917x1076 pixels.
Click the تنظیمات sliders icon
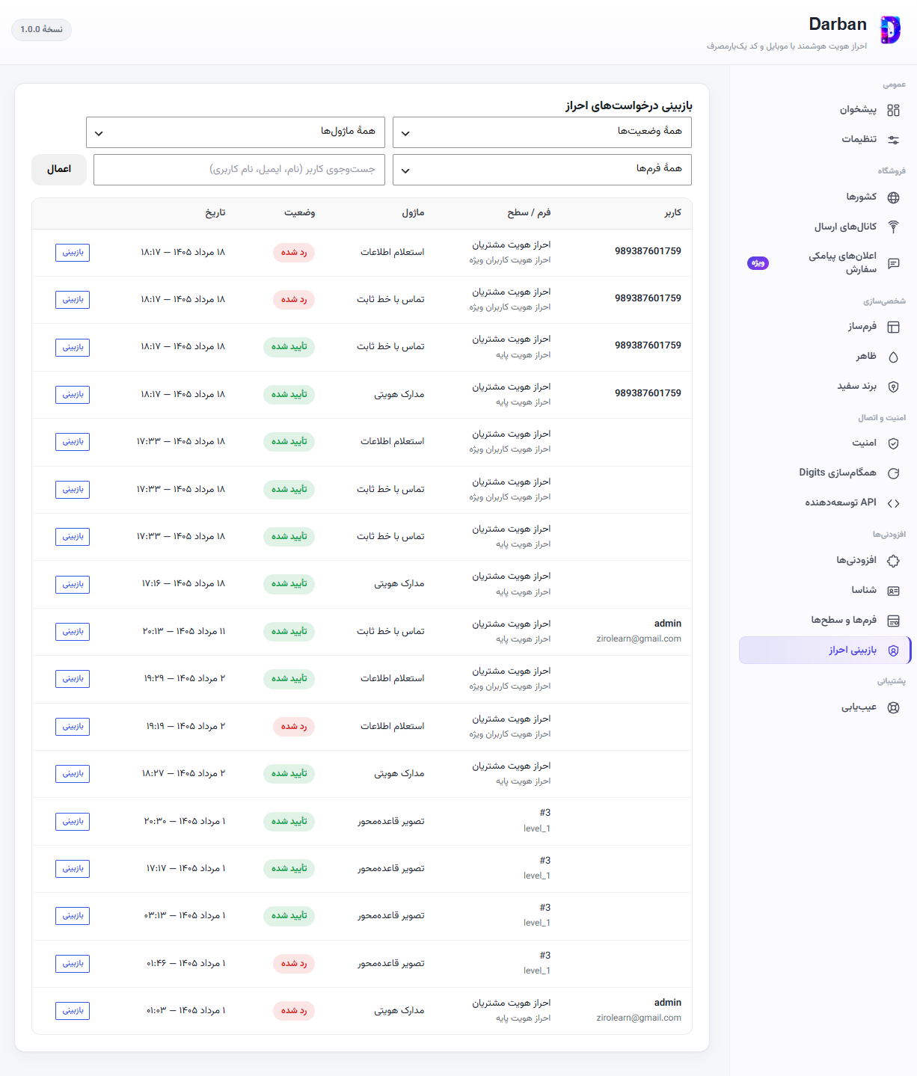[893, 140]
